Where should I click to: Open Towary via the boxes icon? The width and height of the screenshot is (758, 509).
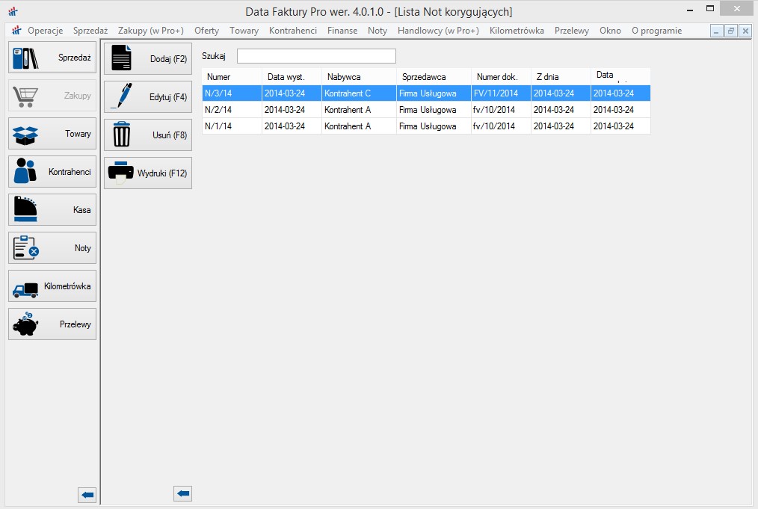click(x=52, y=134)
